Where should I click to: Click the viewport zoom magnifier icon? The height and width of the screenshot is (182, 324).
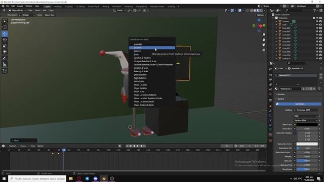point(264,35)
